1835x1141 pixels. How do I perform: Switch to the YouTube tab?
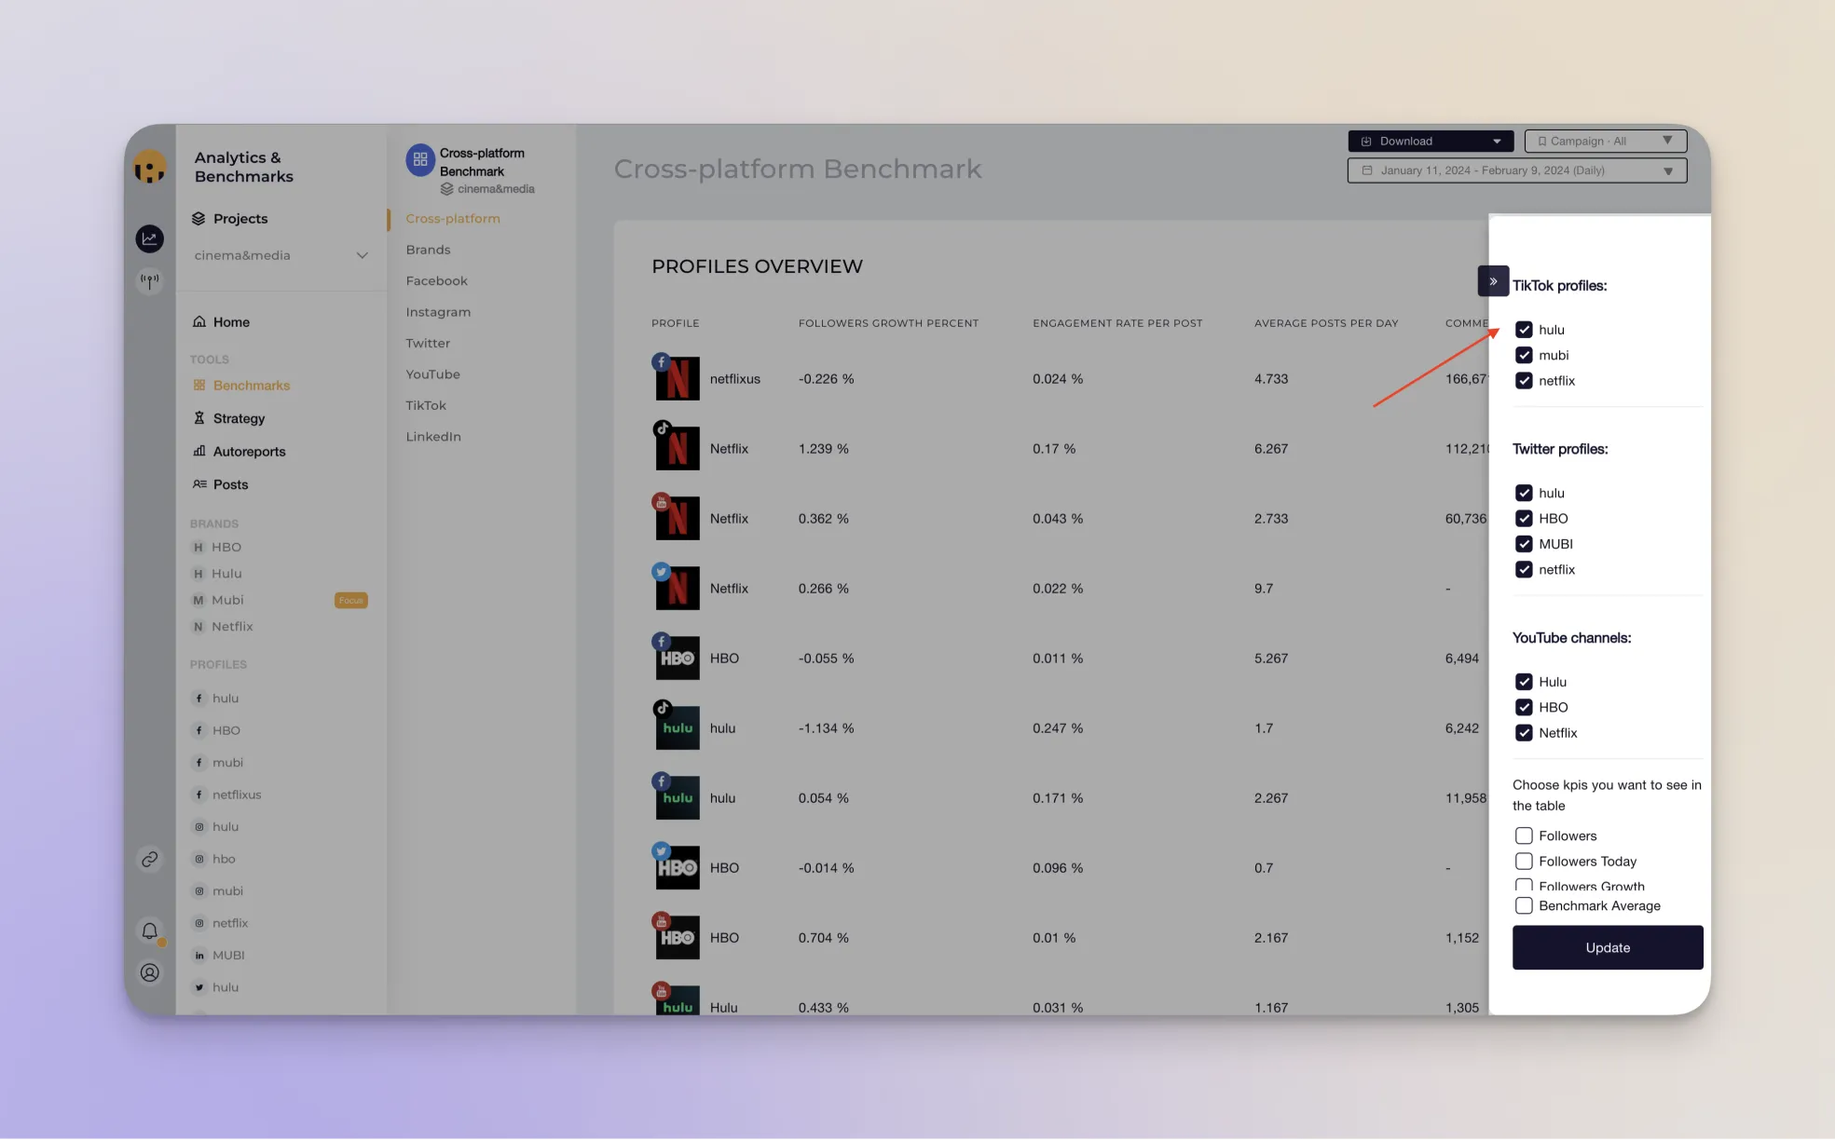point(432,374)
